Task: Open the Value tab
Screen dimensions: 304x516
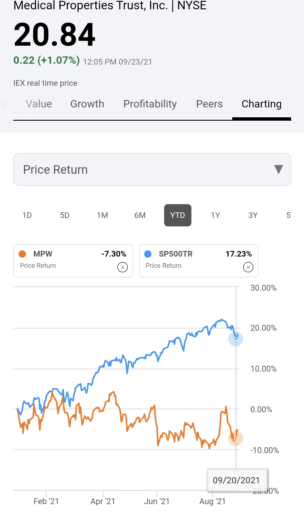Action: [39, 104]
